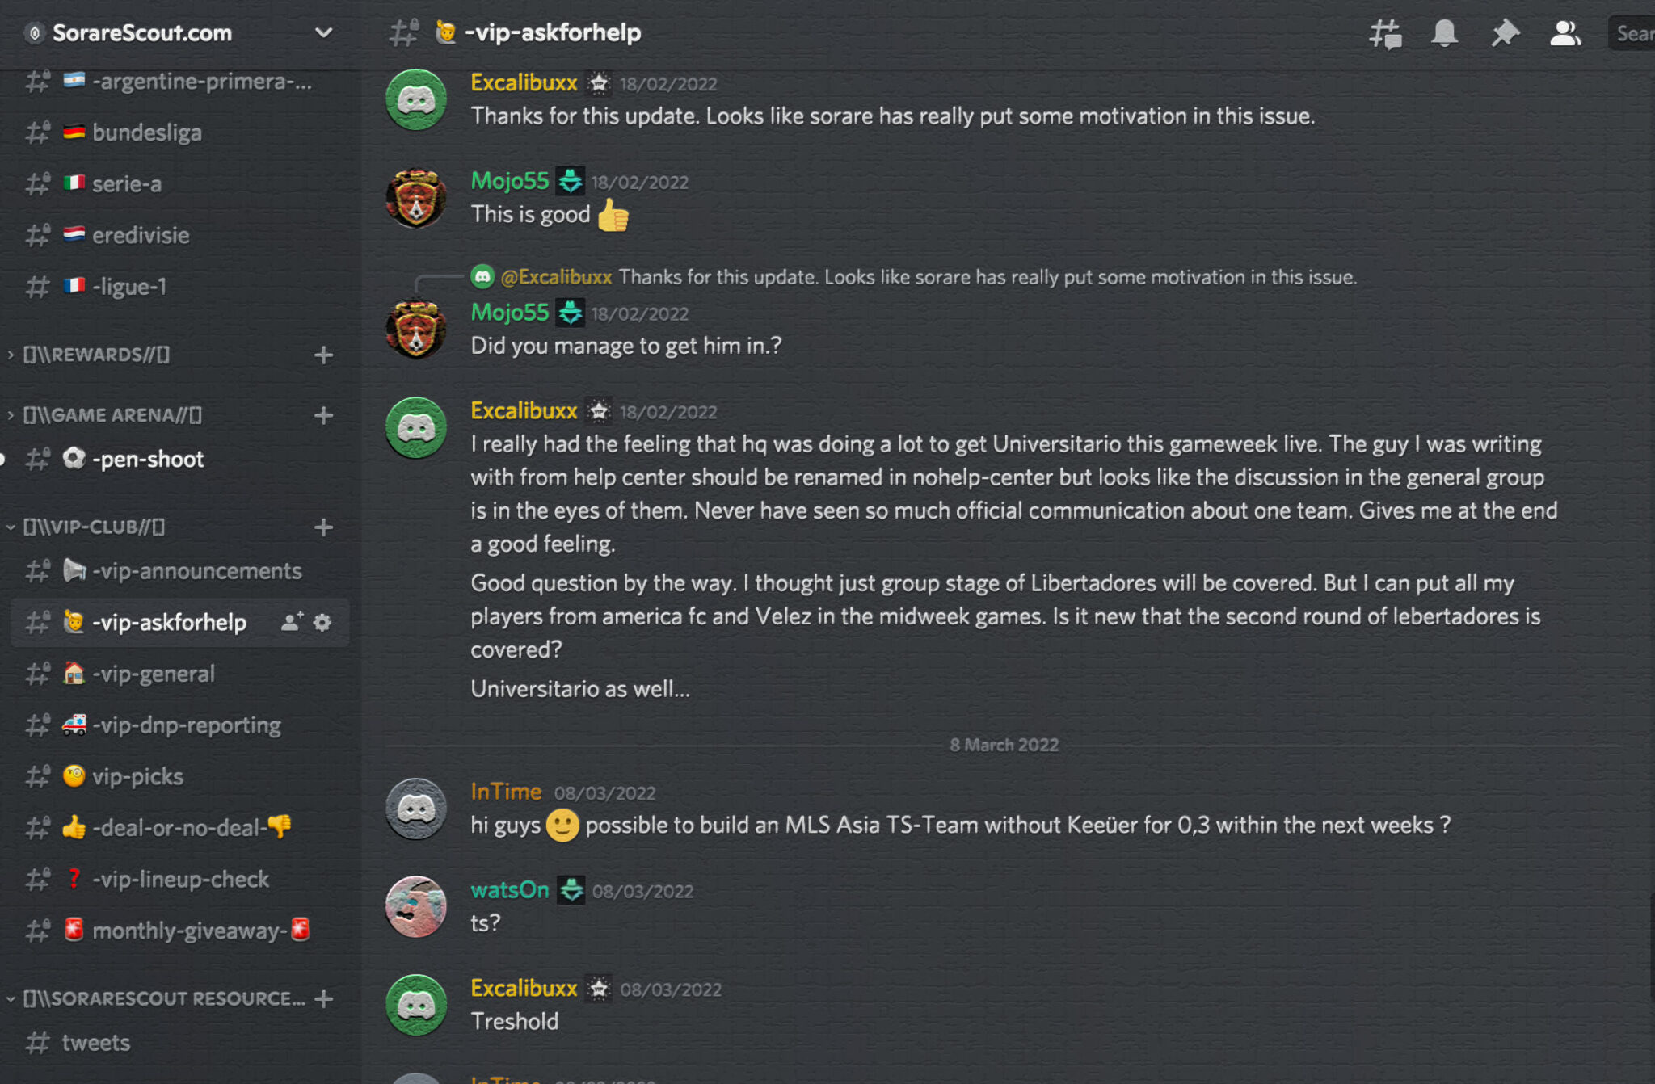Click the notification bell icon

click(1444, 34)
